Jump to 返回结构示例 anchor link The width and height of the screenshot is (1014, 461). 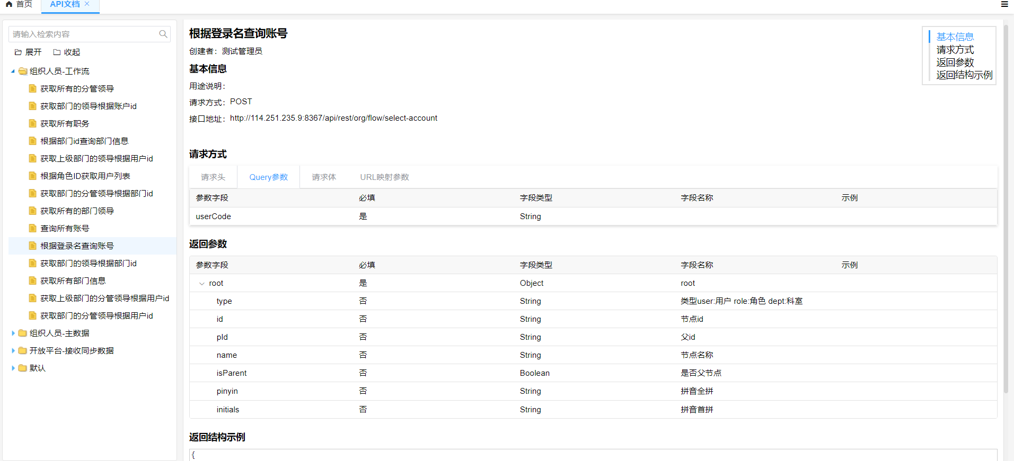pyautogui.click(x=964, y=75)
